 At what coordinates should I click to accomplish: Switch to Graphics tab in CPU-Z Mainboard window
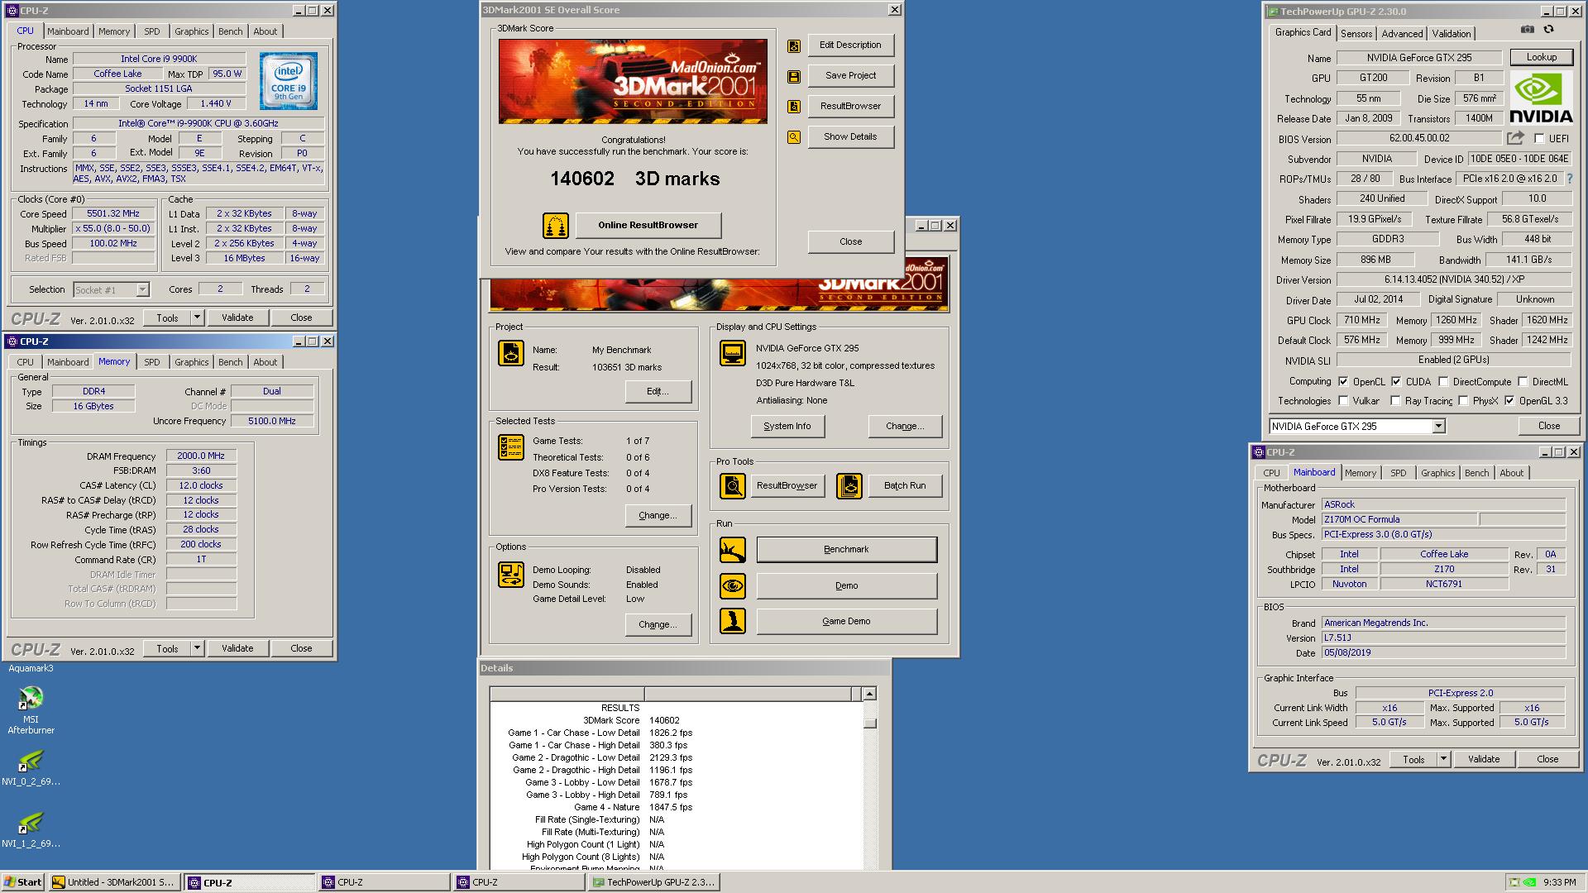pos(1437,473)
